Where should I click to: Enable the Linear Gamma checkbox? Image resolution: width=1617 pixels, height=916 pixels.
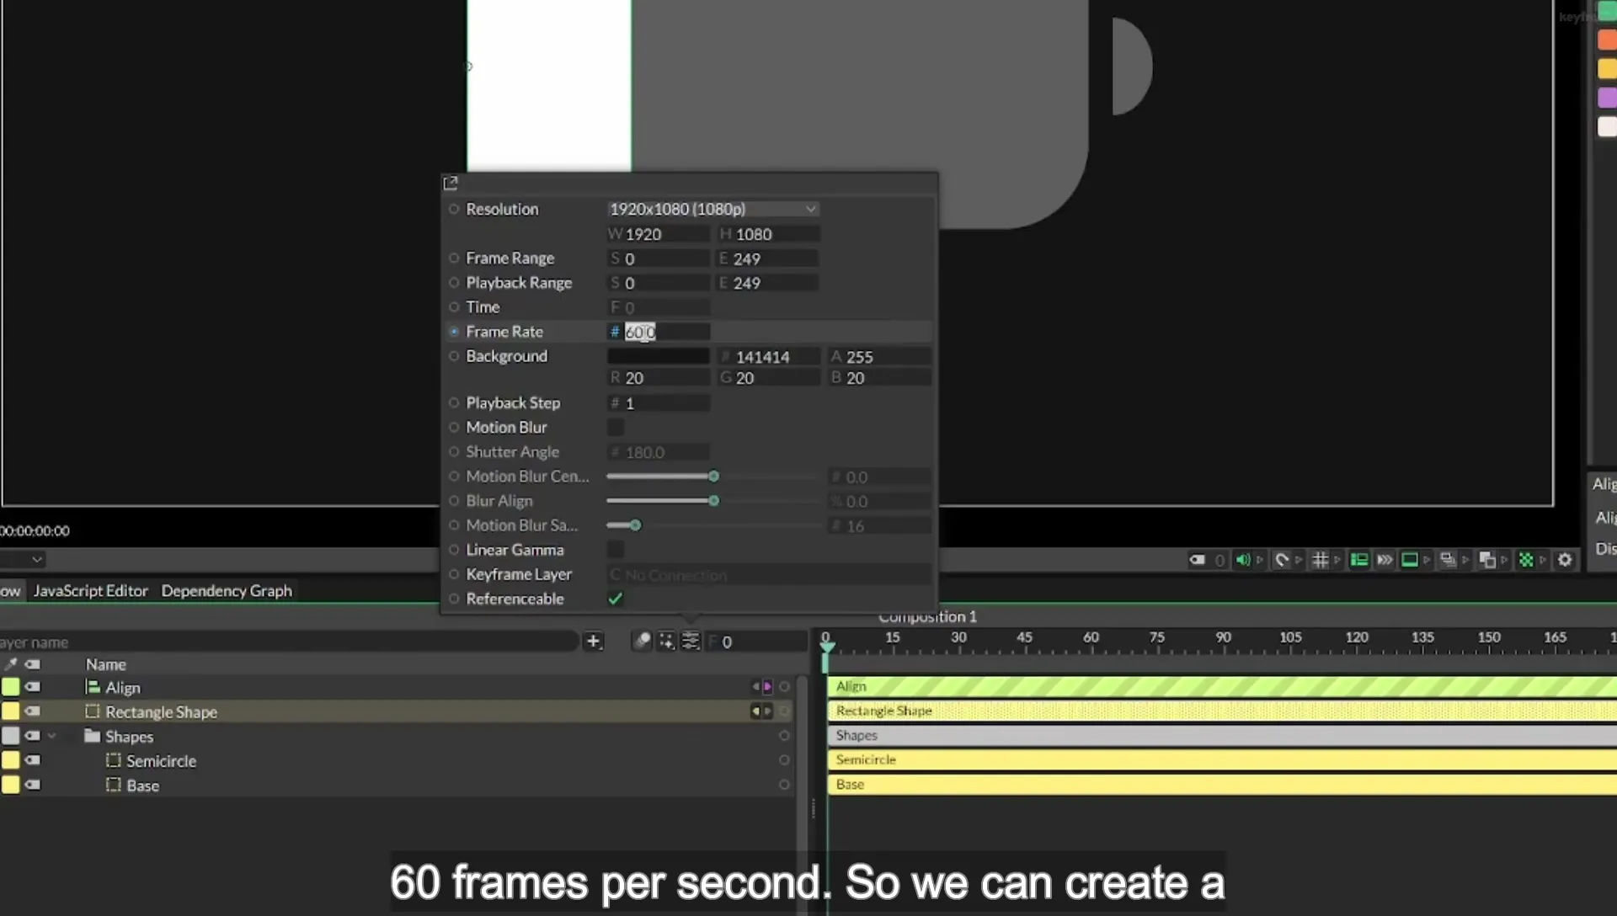[616, 550]
